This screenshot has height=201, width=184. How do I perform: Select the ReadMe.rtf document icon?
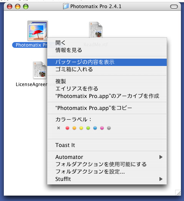[x=96, y=30]
